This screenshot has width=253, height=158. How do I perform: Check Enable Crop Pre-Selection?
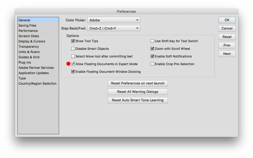[152, 64]
